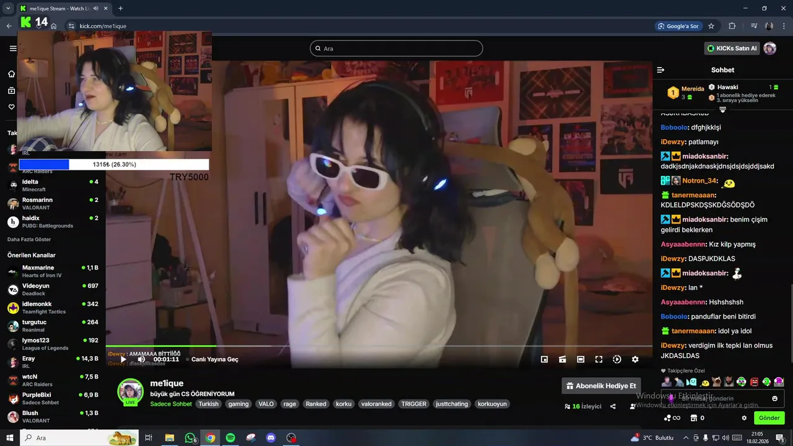Open the hamburger menu in Kick sidebar

click(12, 48)
